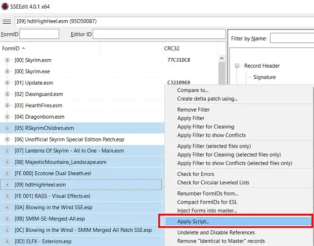This screenshot has height=246, width=314.
Task: Sort by the CRC32 column header
Action: coord(190,48)
